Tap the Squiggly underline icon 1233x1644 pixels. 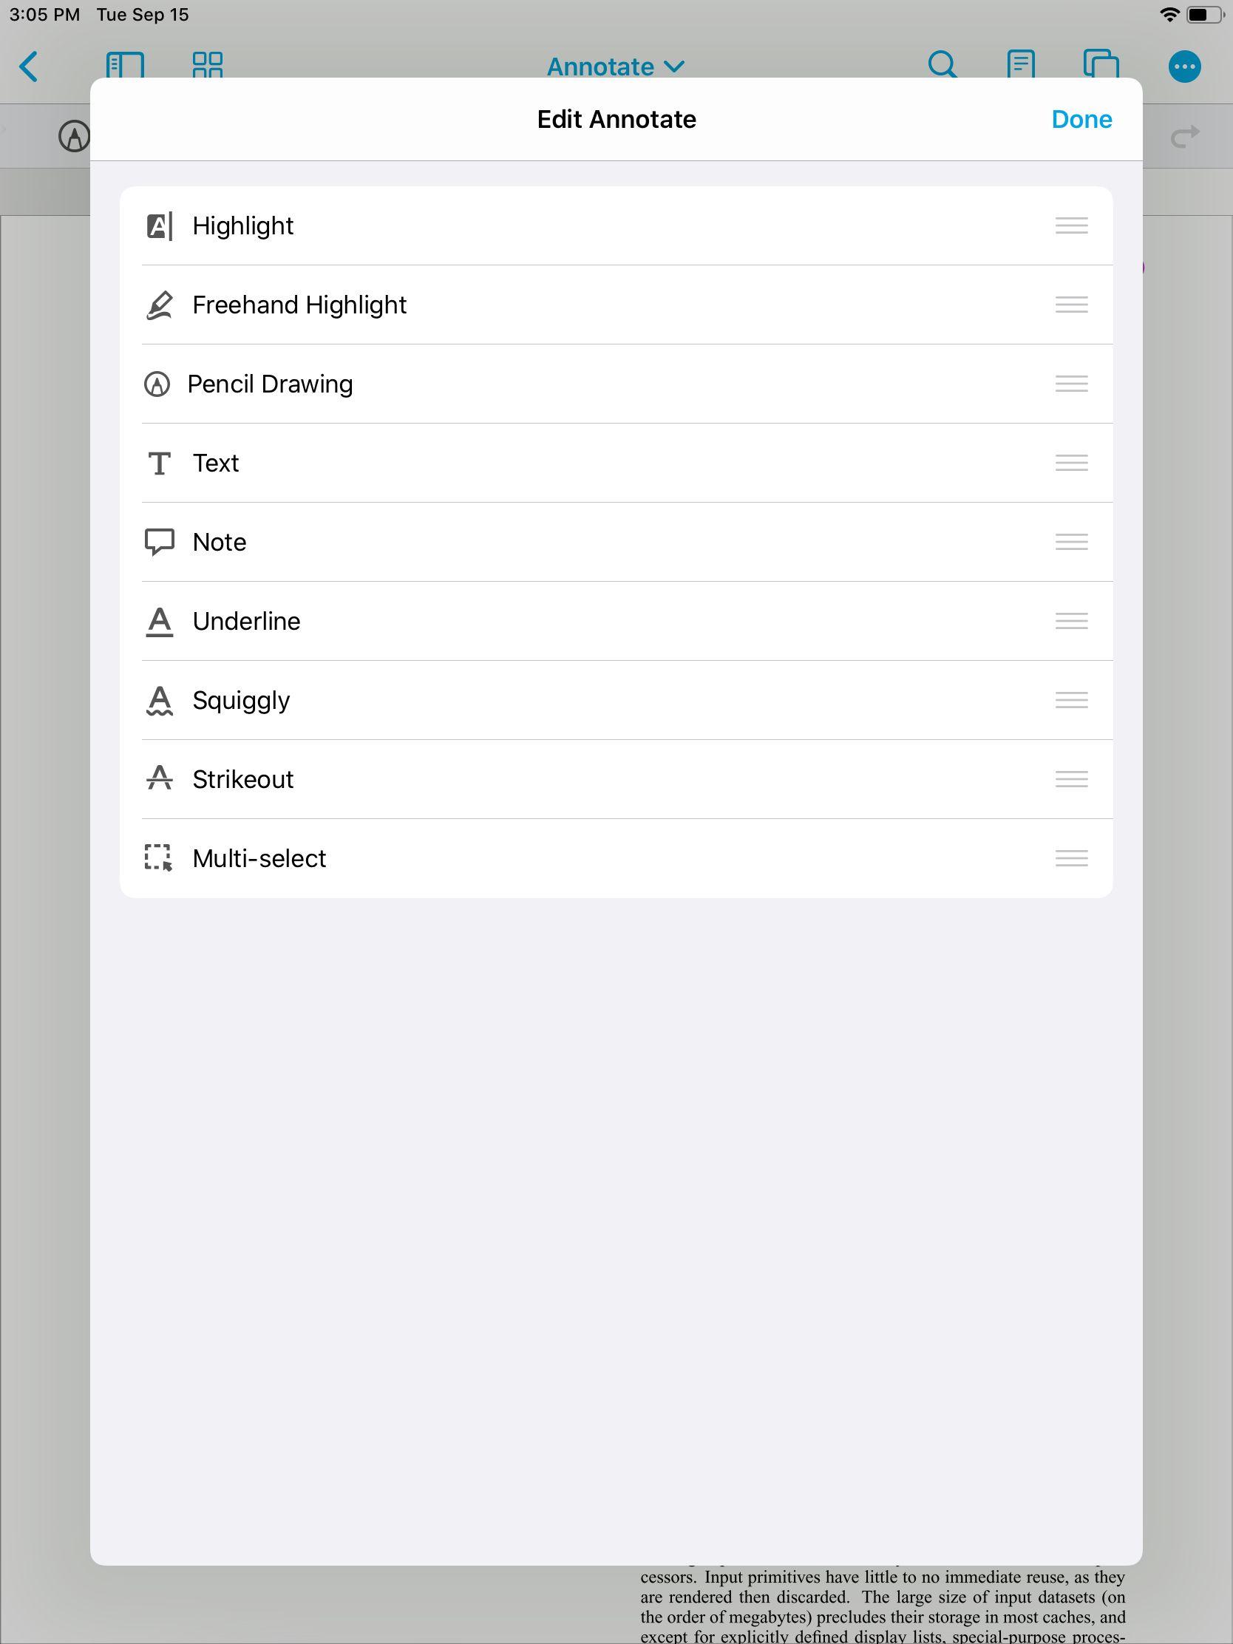159,701
